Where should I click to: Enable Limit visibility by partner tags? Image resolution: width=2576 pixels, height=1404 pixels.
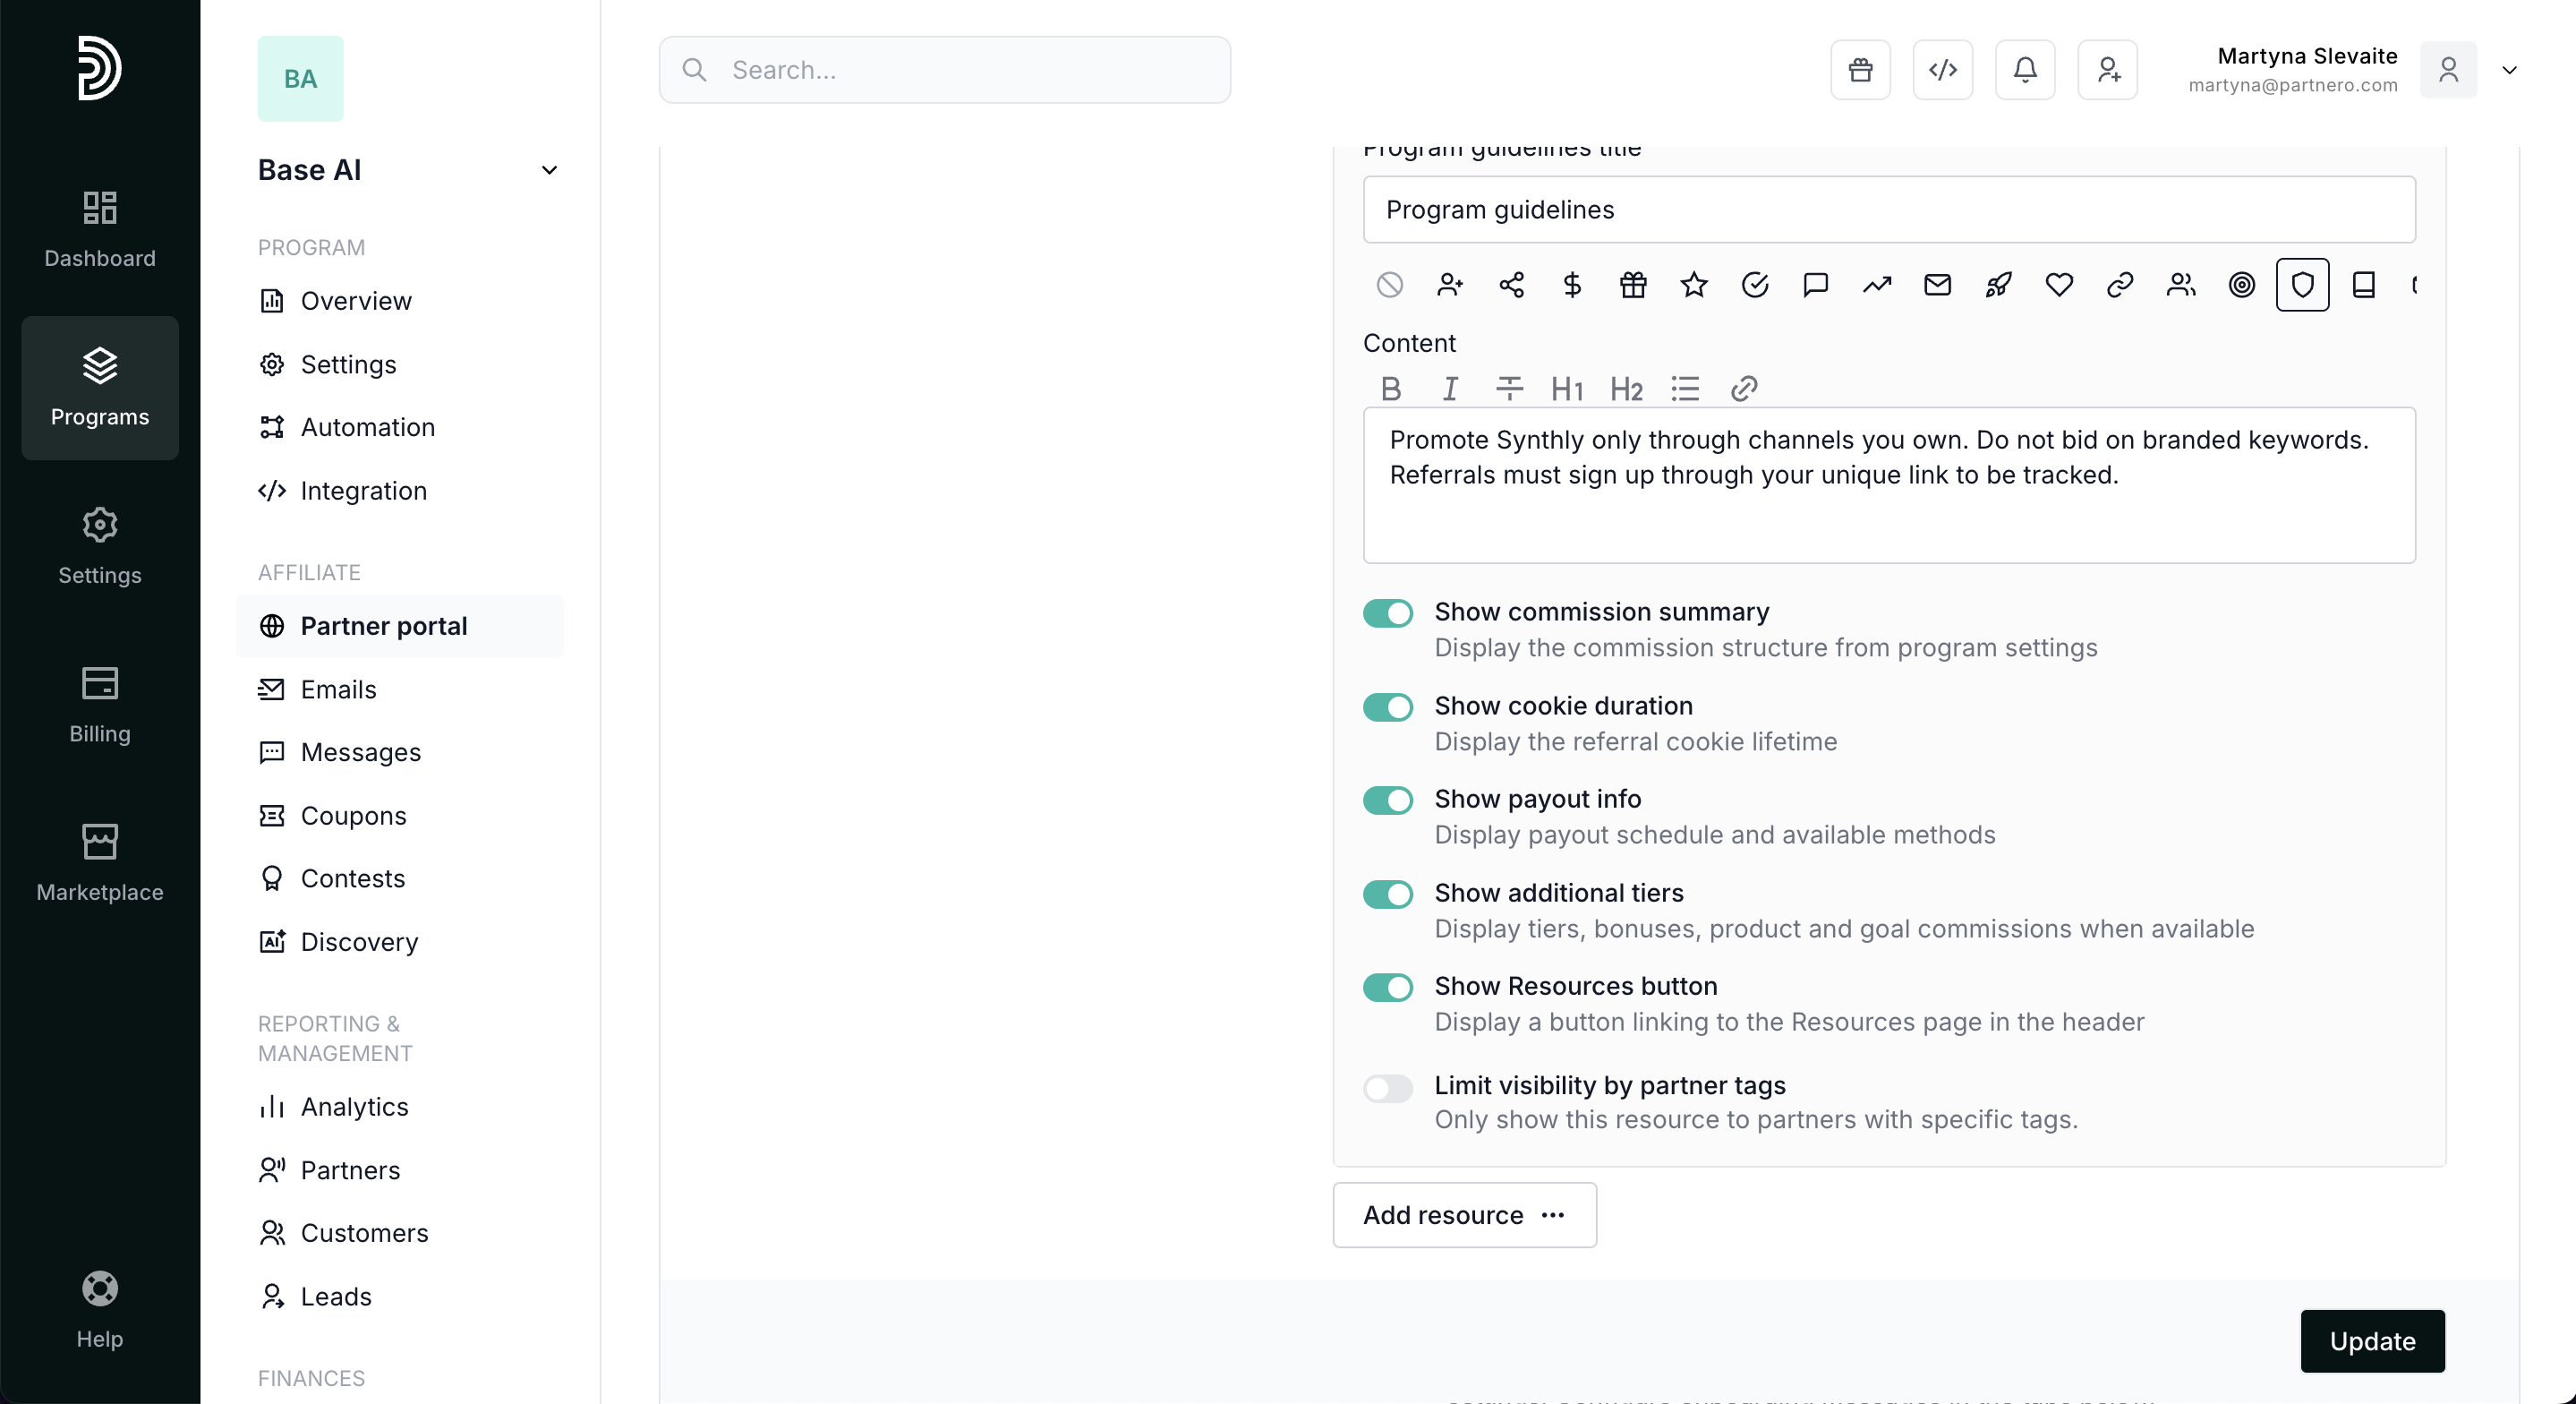(1388, 1087)
